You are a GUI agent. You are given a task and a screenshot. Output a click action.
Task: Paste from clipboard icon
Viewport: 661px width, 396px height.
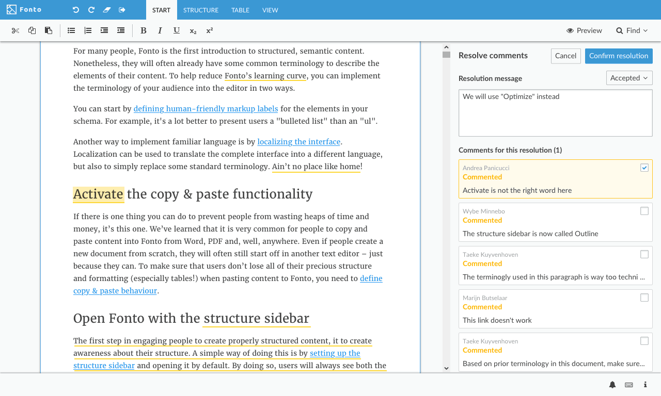[49, 30]
